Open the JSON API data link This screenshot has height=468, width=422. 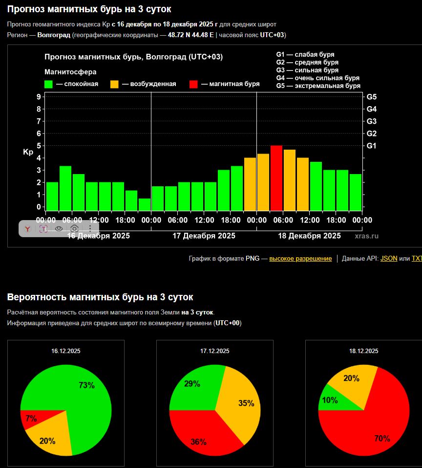pos(389,259)
